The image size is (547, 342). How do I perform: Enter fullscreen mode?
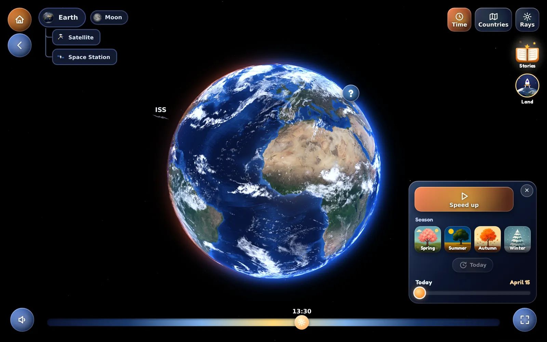click(x=524, y=320)
